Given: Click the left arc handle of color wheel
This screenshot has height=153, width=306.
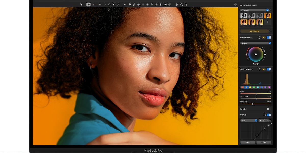Looking at the screenshot, I should pyautogui.click(x=247, y=54).
